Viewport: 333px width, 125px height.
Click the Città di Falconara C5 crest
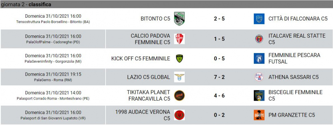click(259, 19)
